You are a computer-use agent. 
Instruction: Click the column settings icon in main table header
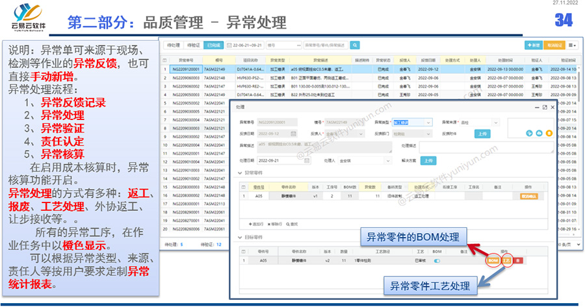(x=164, y=60)
